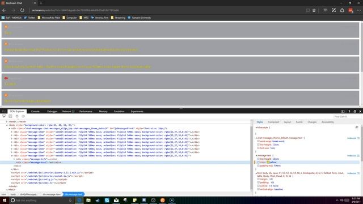Click the microphone in Cortana search box

(x=70, y=200)
